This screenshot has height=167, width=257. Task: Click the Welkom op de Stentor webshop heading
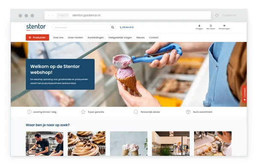(55, 69)
